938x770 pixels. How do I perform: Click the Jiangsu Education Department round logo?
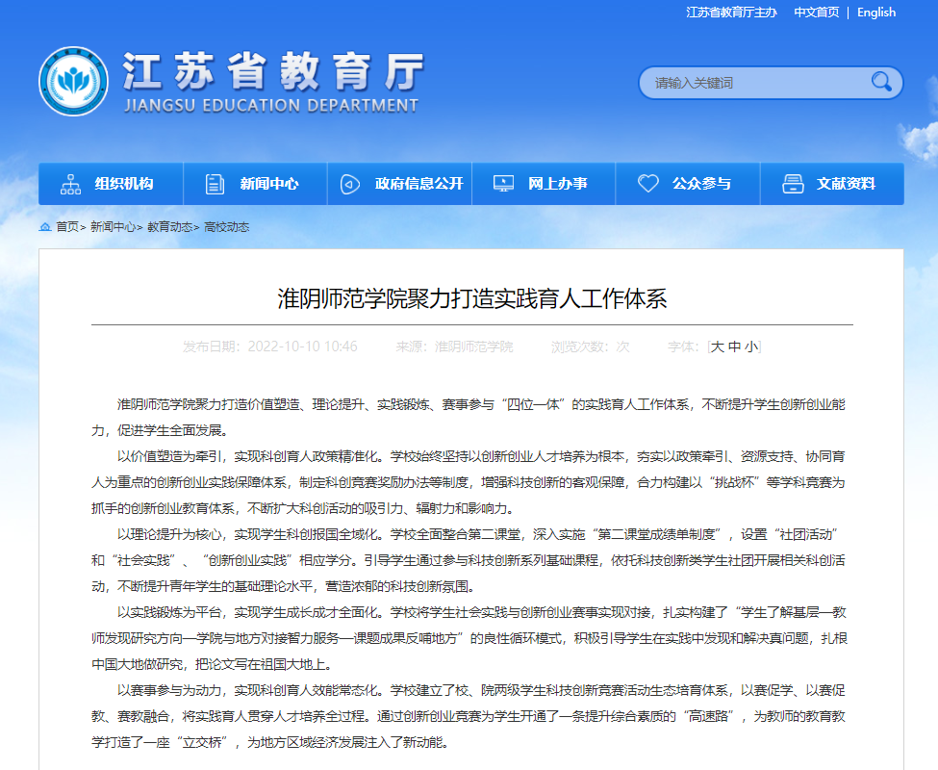(73, 82)
